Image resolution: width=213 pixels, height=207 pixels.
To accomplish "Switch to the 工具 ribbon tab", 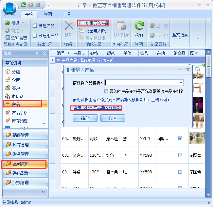I will click(67, 14).
